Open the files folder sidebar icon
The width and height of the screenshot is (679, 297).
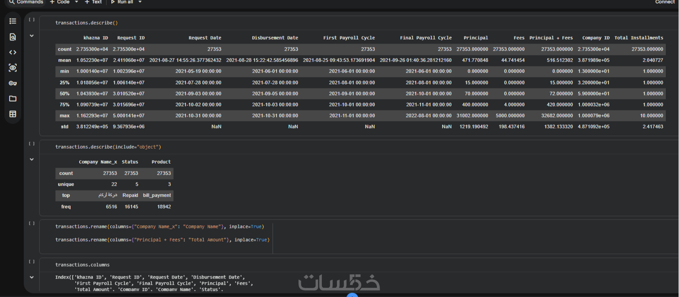[13, 99]
